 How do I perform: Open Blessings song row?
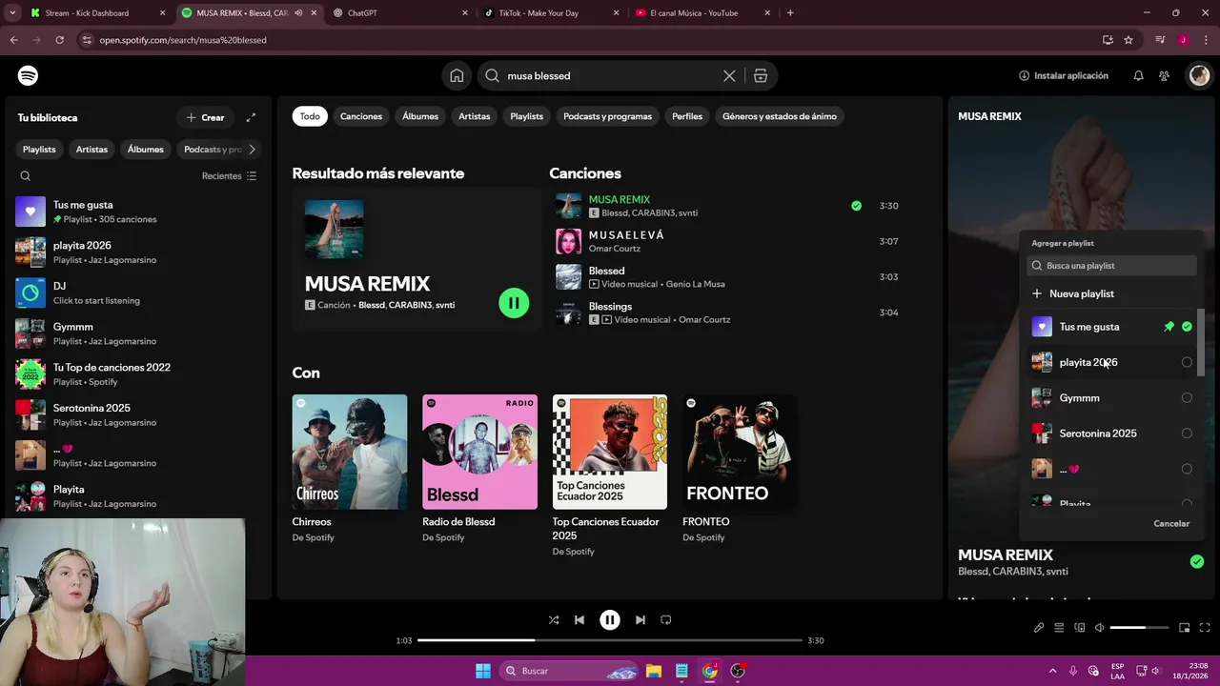click(728, 313)
